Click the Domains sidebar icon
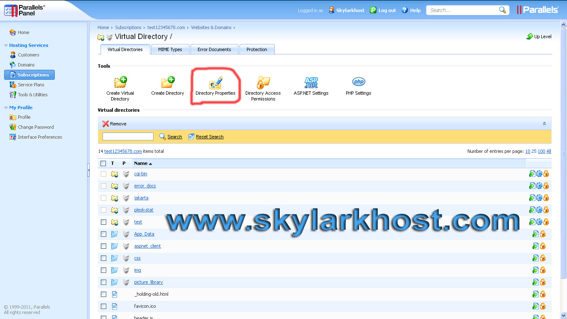Image resolution: width=567 pixels, height=319 pixels. (x=13, y=65)
